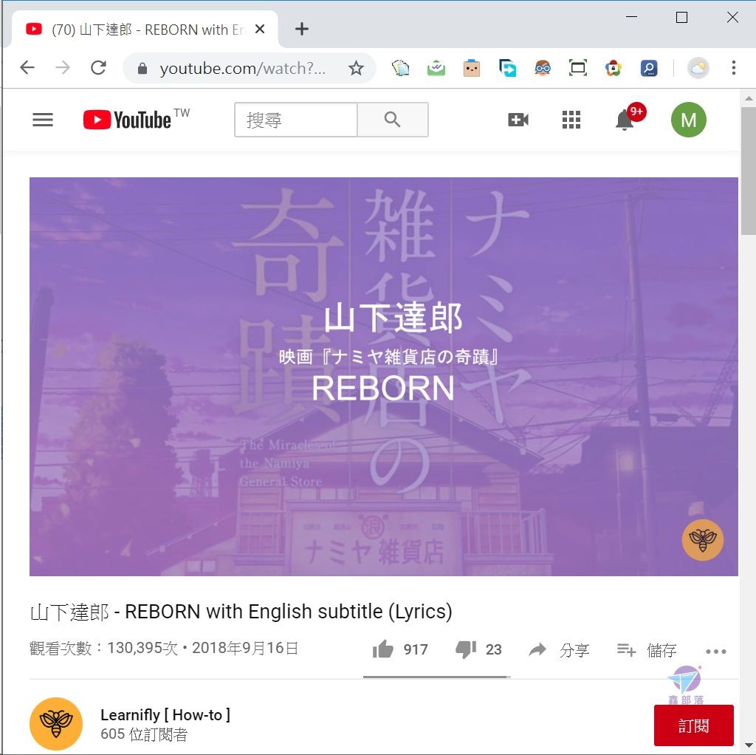Click the bee watermark on the video
This screenshot has width=756, height=755.
(703, 540)
